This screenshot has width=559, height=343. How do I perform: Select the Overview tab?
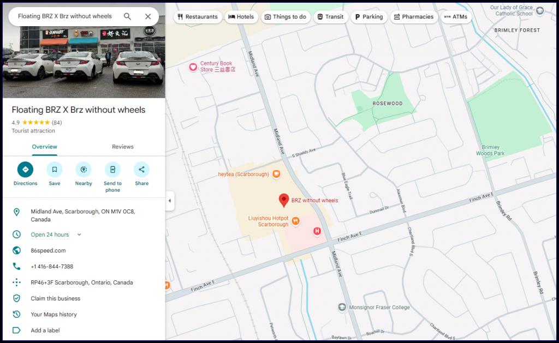click(x=44, y=147)
